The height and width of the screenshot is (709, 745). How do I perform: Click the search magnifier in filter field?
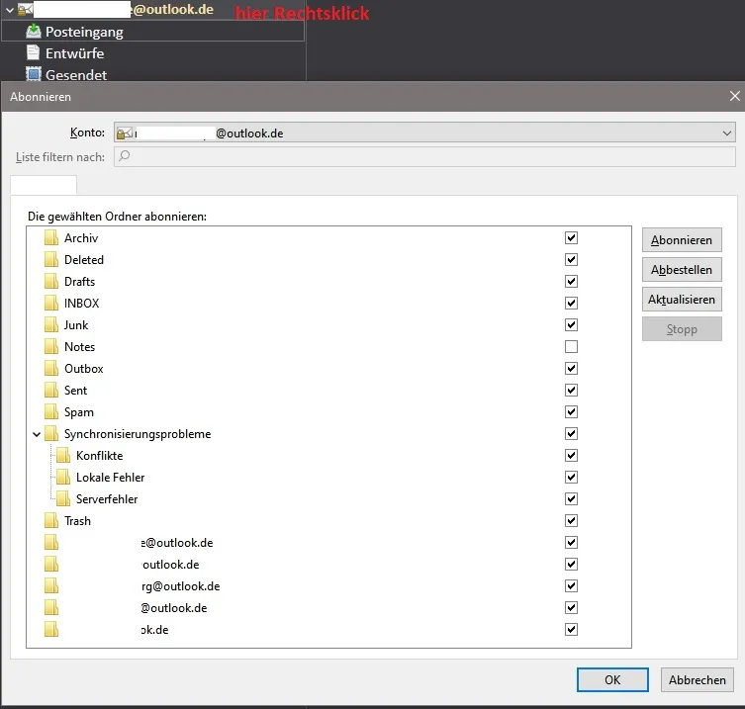tap(124, 156)
